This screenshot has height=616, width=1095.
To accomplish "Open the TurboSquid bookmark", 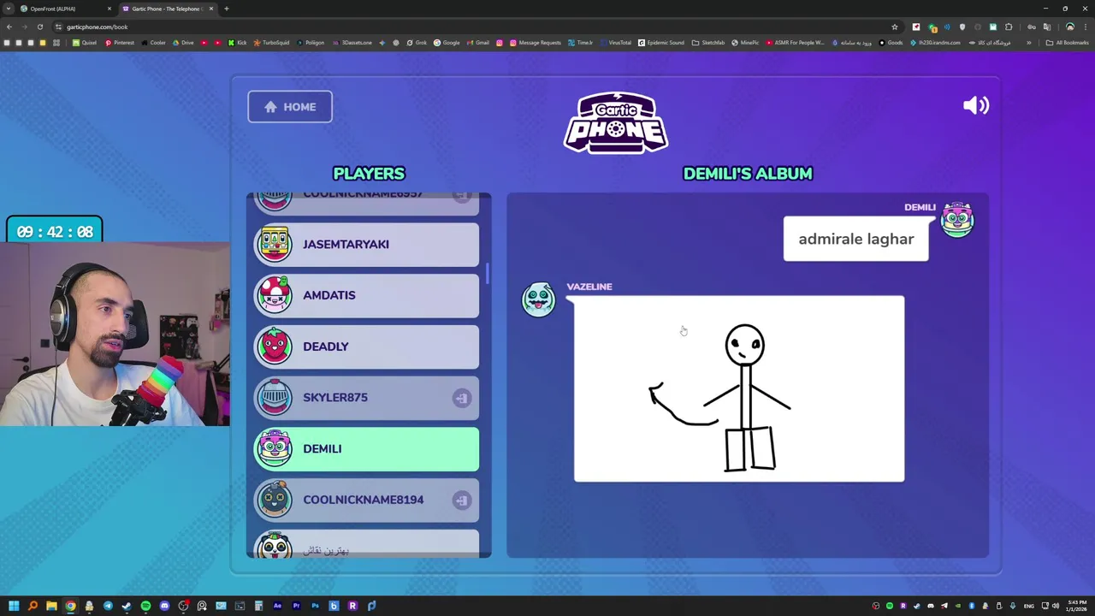I will [x=272, y=43].
